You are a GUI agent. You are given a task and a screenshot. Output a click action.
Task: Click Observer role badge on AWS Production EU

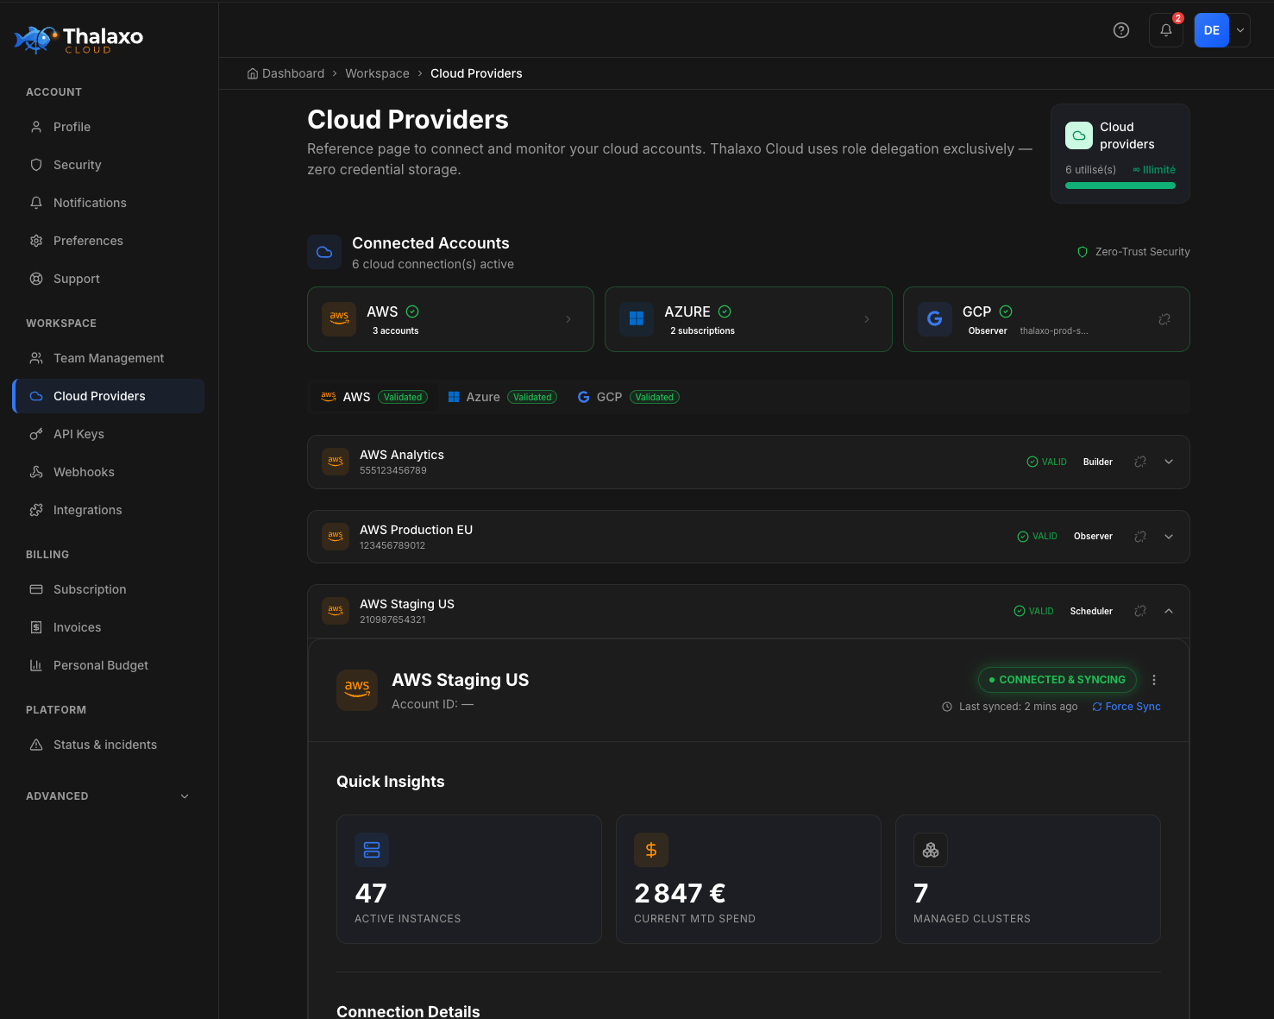click(x=1093, y=537)
